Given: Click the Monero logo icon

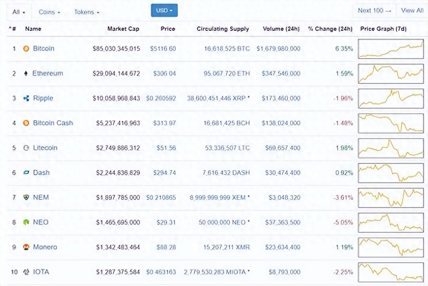Looking at the screenshot, I should (x=26, y=247).
